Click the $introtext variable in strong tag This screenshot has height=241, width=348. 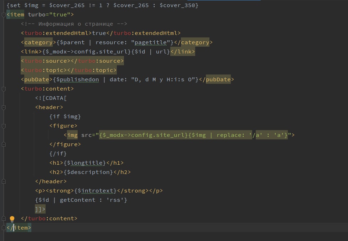tap(95, 191)
